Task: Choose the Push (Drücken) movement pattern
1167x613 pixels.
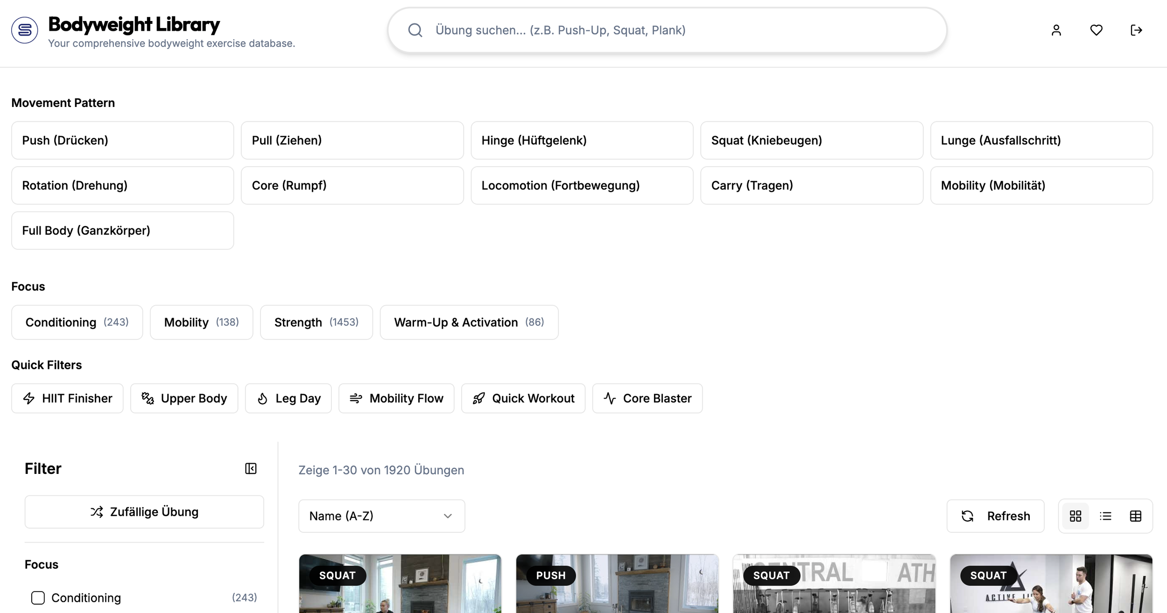Action: coord(122,141)
